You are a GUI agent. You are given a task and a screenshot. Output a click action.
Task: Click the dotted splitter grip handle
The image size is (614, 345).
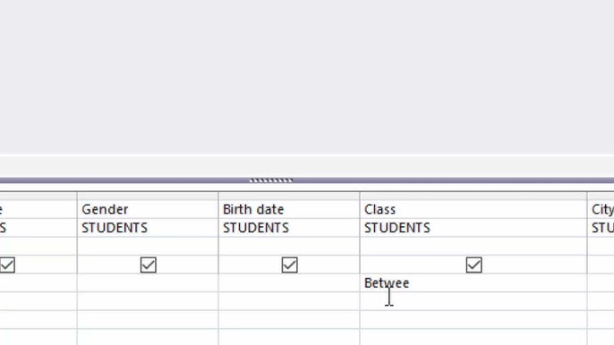[271, 181]
